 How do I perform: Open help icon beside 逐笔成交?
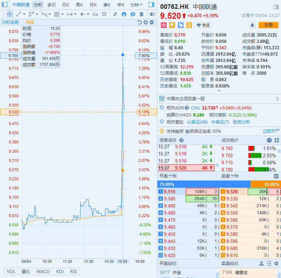click(x=181, y=140)
